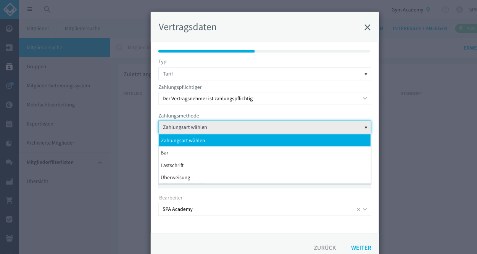Open the stopwatch icon in sidebar
The height and width of the screenshot is (254, 477).
[9, 143]
